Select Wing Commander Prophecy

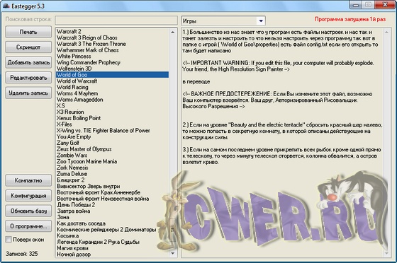(x=112, y=62)
